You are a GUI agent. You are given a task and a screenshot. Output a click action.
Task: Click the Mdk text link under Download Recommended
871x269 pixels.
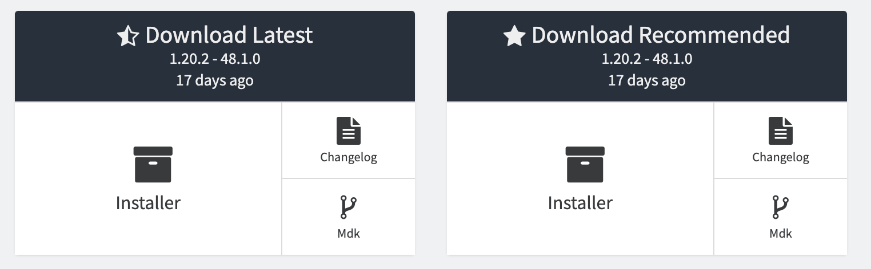click(x=781, y=233)
